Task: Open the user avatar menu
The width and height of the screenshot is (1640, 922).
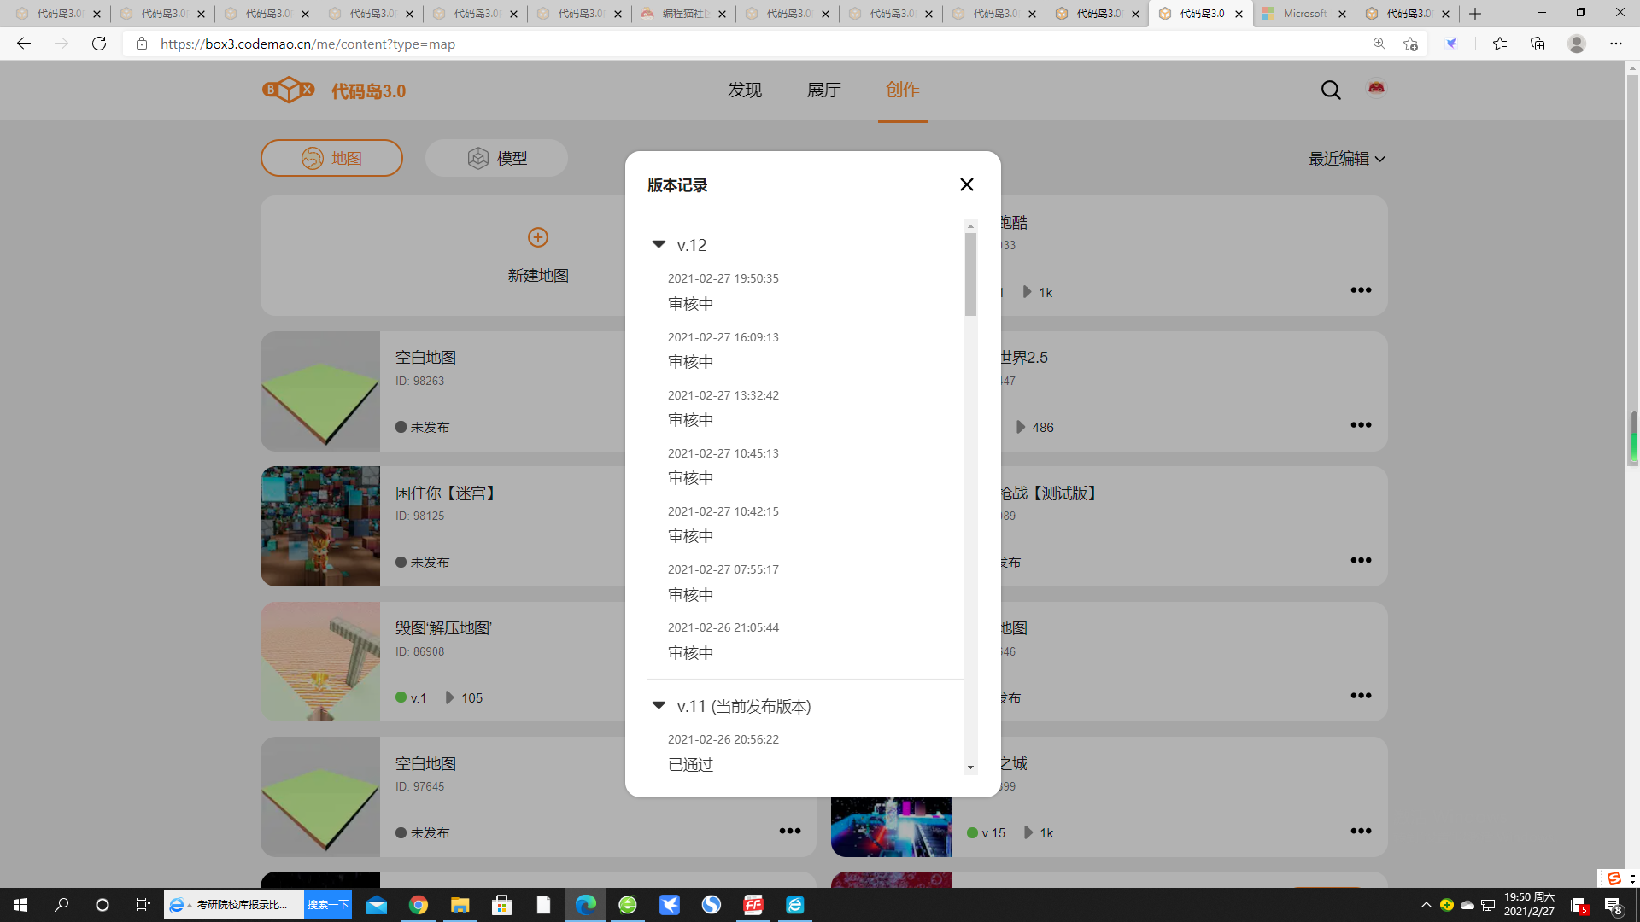Action: (1376, 89)
